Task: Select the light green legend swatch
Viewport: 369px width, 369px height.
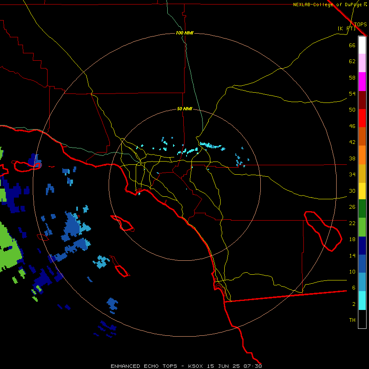Action: (x=362, y=227)
